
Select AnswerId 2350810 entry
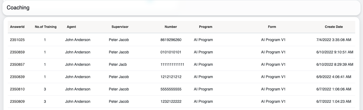[x=17, y=89]
